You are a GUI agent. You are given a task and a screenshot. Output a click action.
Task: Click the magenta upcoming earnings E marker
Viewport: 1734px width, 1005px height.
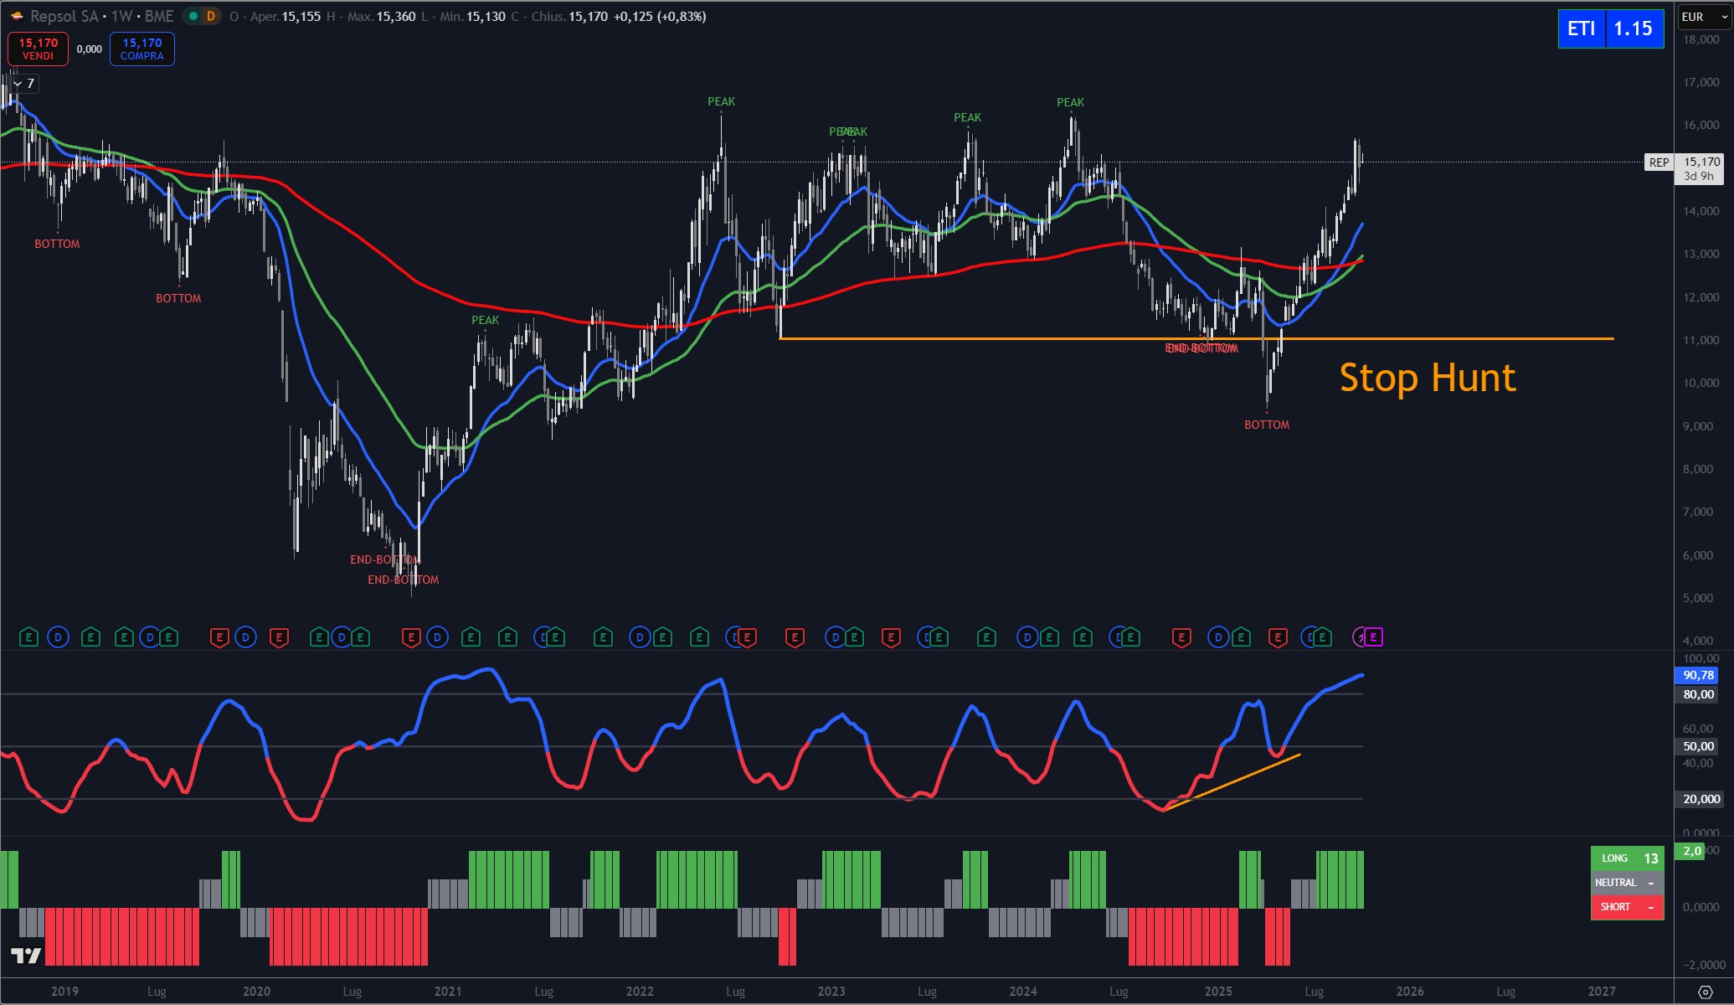coord(1373,637)
